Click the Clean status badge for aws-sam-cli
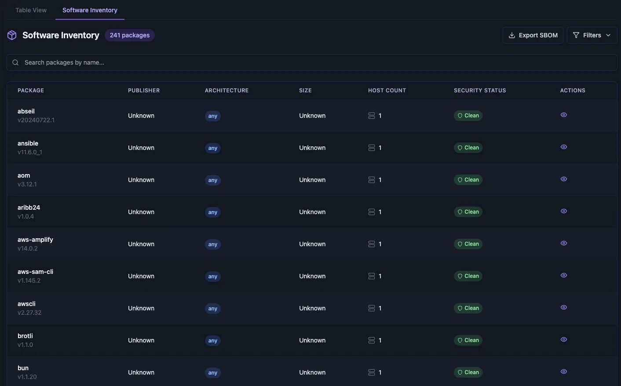Screen dimensions: 621x386 click(x=468, y=276)
